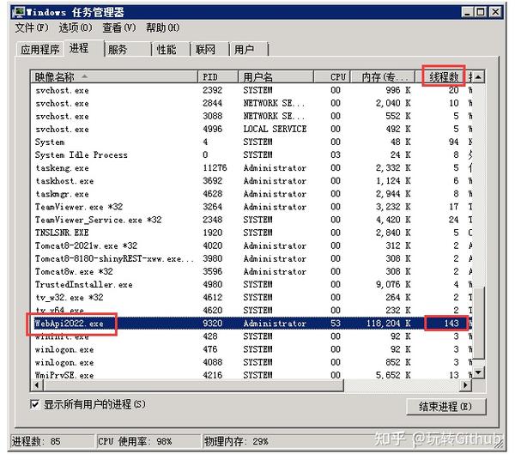Select the taskeng.exe process
The width and height of the screenshot is (515, 460).
(251, 168)
